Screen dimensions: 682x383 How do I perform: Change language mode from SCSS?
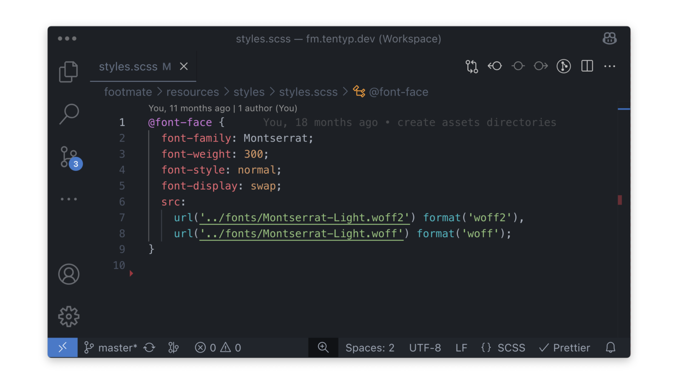[x=503, y=347]
